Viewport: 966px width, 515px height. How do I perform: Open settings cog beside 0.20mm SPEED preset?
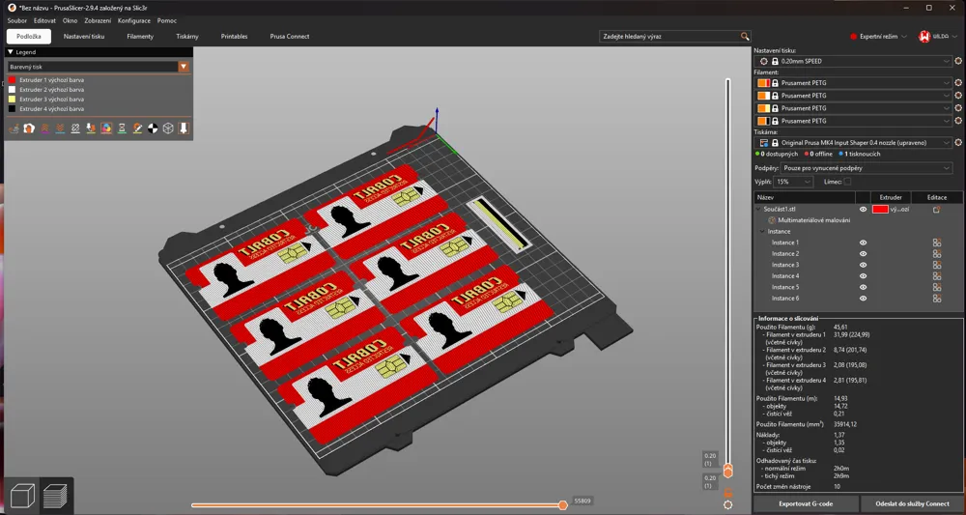point(958,61)
